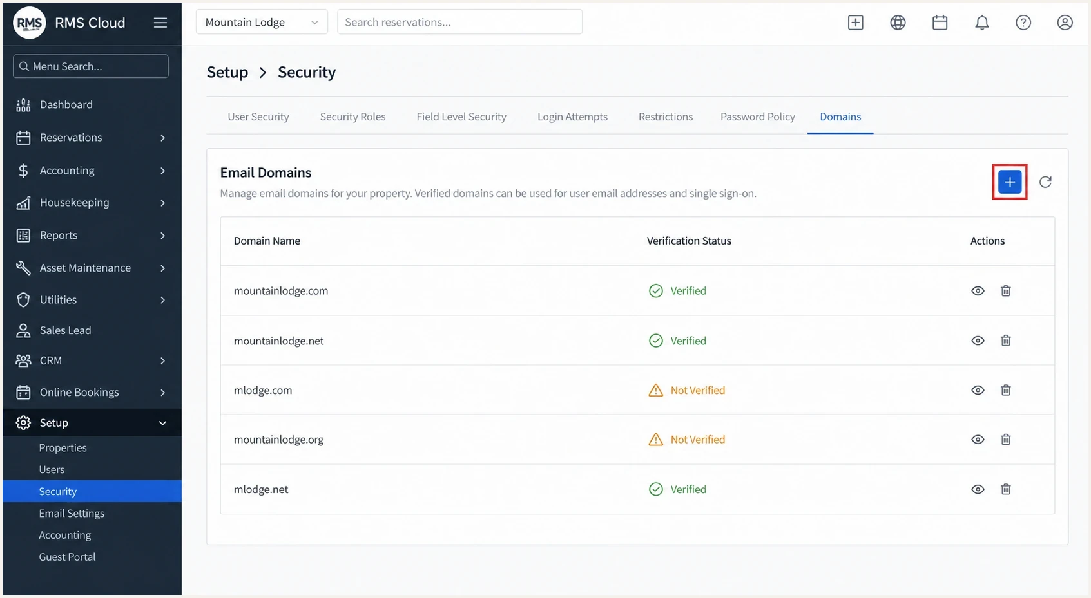Expand the Utilities menu chevron
This screenshot has width=1091, height=598.
tap(162, 300)
